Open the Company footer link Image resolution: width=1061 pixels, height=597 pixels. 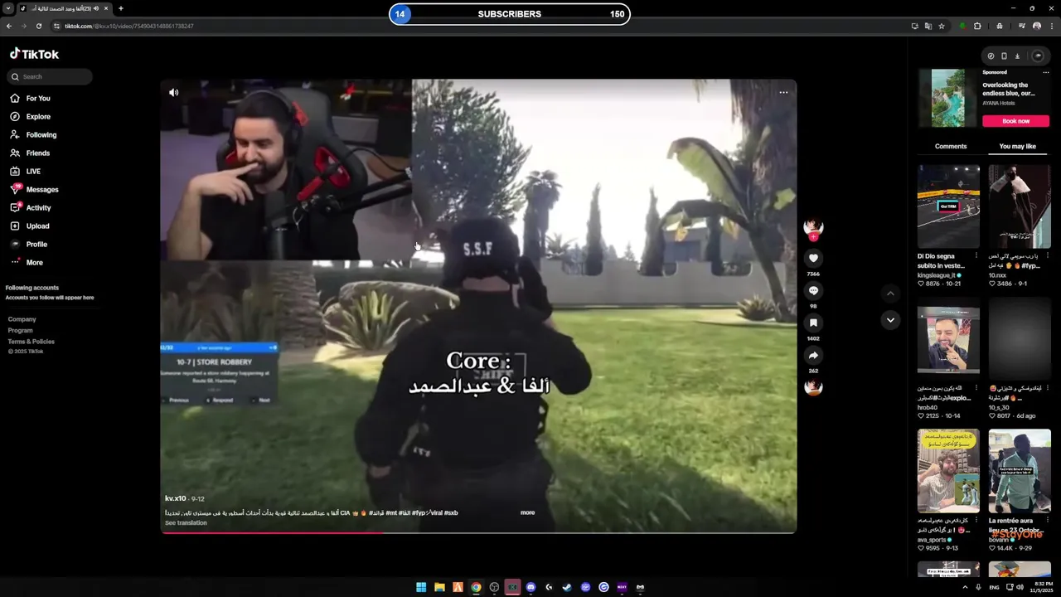[x=22, y=319]
